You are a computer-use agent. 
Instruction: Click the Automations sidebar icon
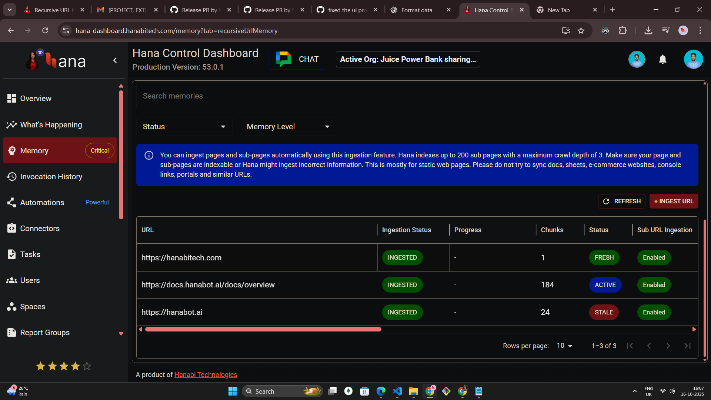click(x=11, y=203)
